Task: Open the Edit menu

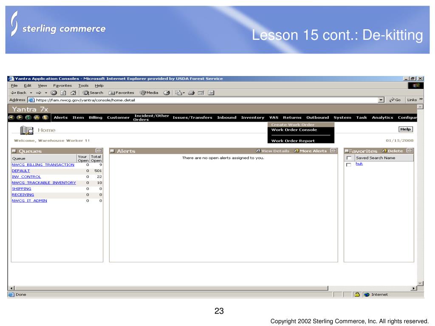Action: click(28, 86)
